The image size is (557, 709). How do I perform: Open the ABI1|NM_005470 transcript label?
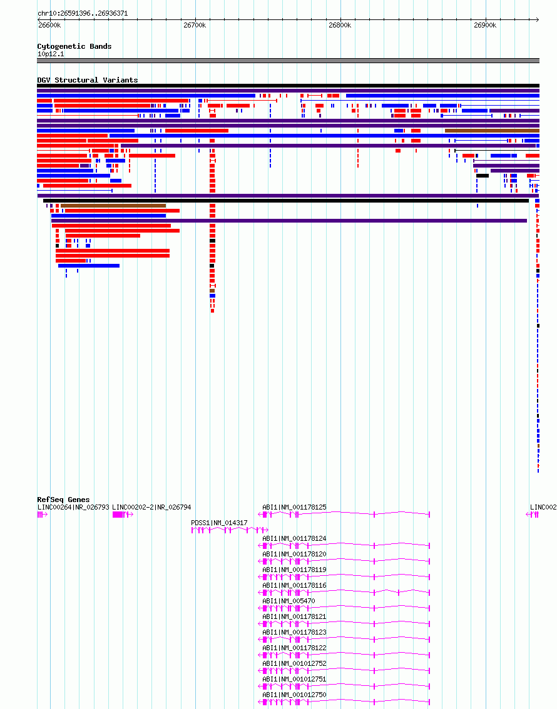click(289, 601)
